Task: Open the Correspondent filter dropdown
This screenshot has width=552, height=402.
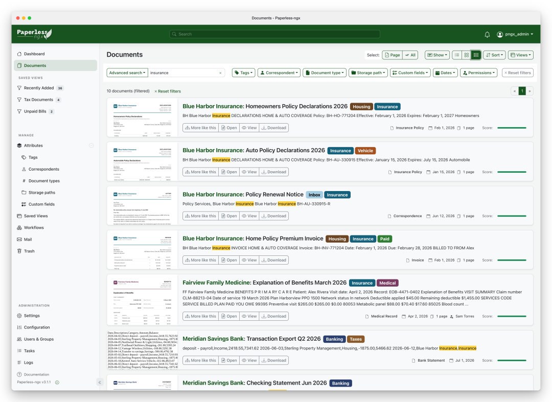Action: click(x=279, y=73)
